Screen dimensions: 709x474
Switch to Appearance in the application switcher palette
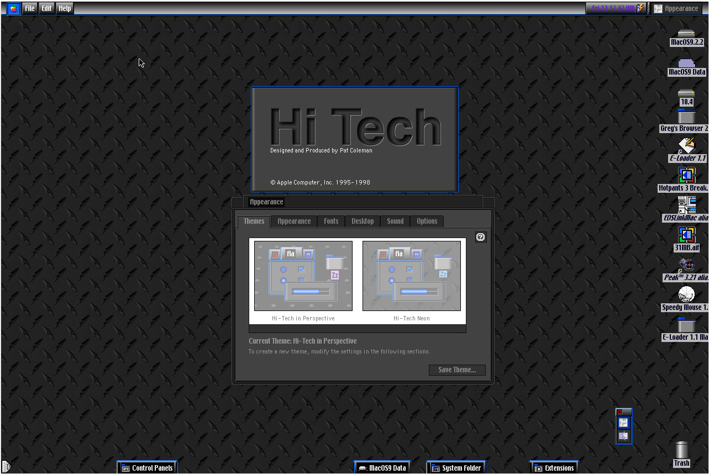coord(623,423)
